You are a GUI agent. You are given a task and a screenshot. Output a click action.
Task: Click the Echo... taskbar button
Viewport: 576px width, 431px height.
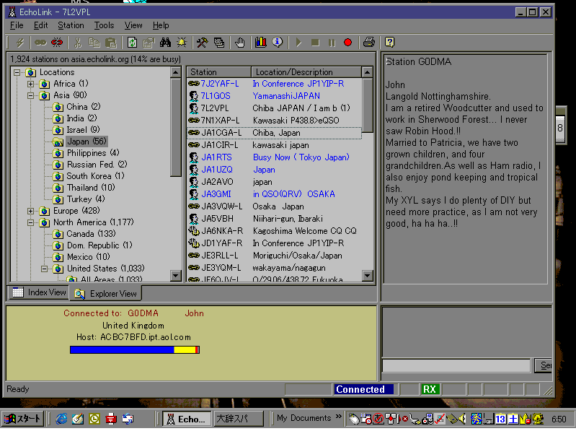coord(186,419)
